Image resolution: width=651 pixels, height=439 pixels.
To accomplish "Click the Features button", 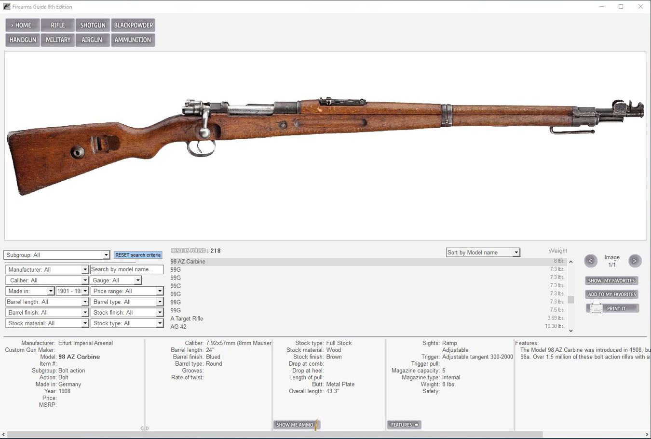I will click(404, 425).
